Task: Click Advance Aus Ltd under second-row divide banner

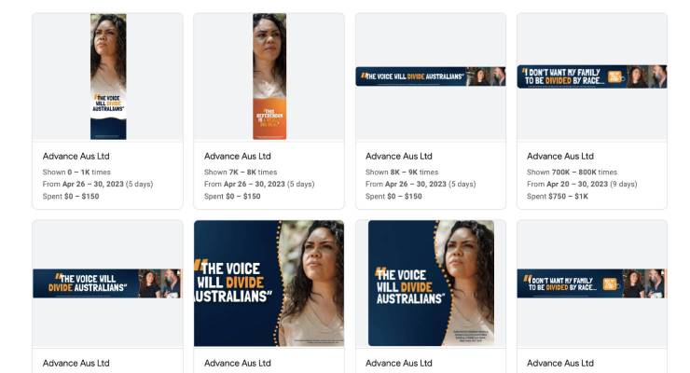Action: point(76,364)
